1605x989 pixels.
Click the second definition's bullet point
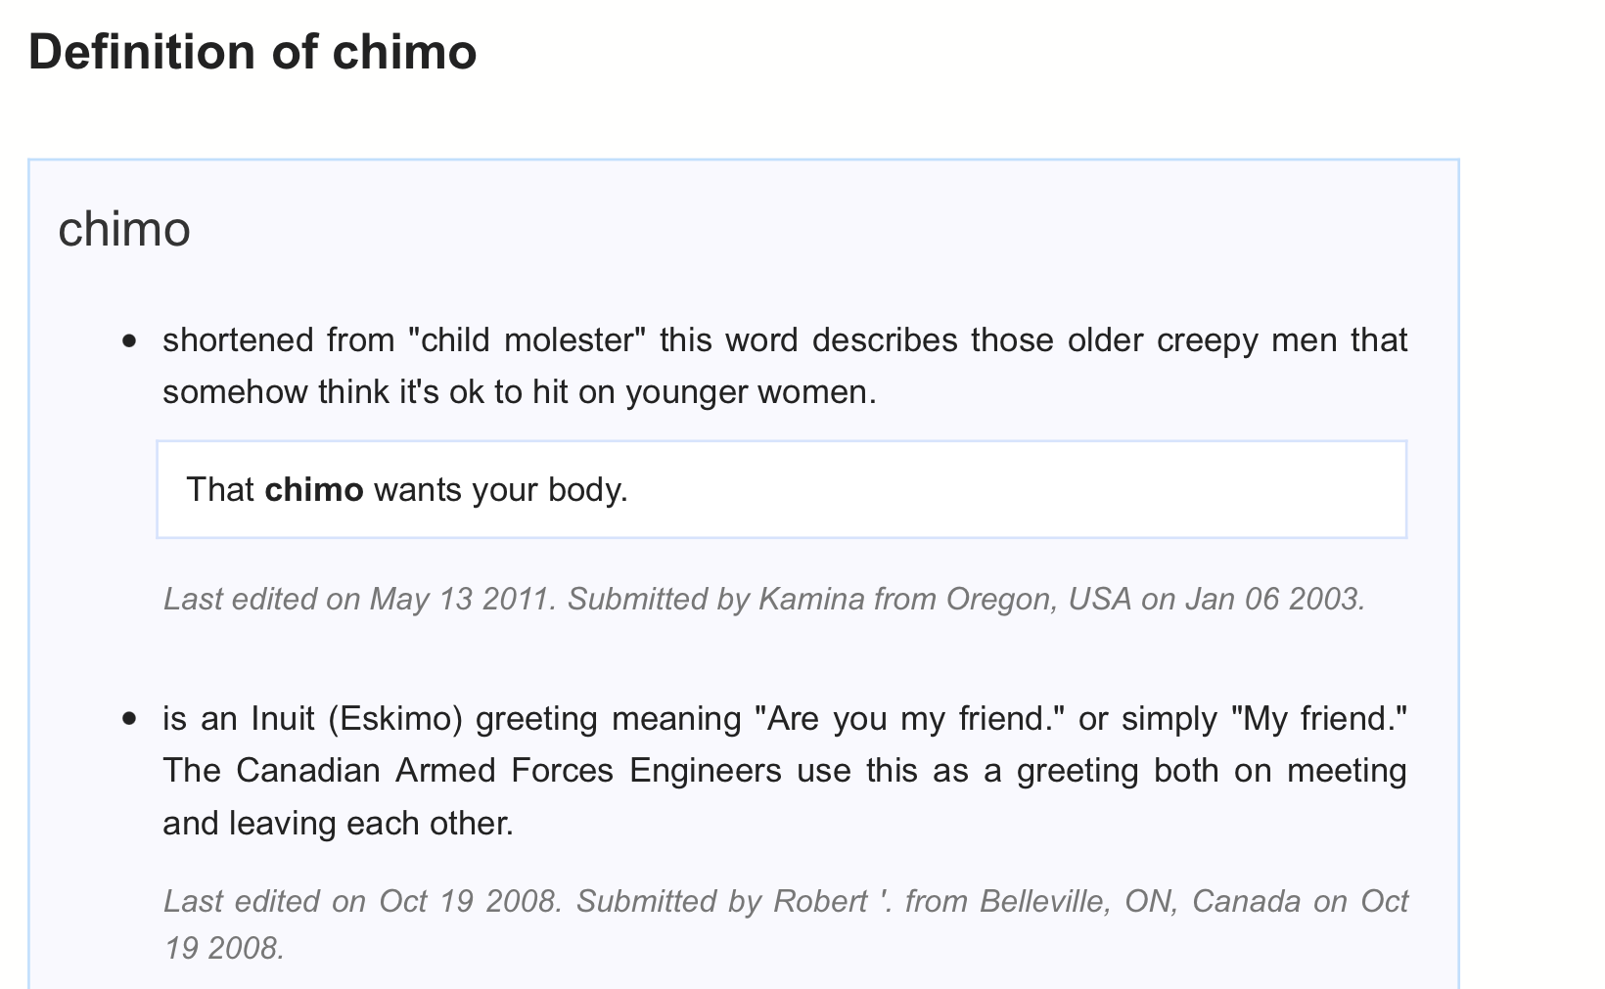130,719
